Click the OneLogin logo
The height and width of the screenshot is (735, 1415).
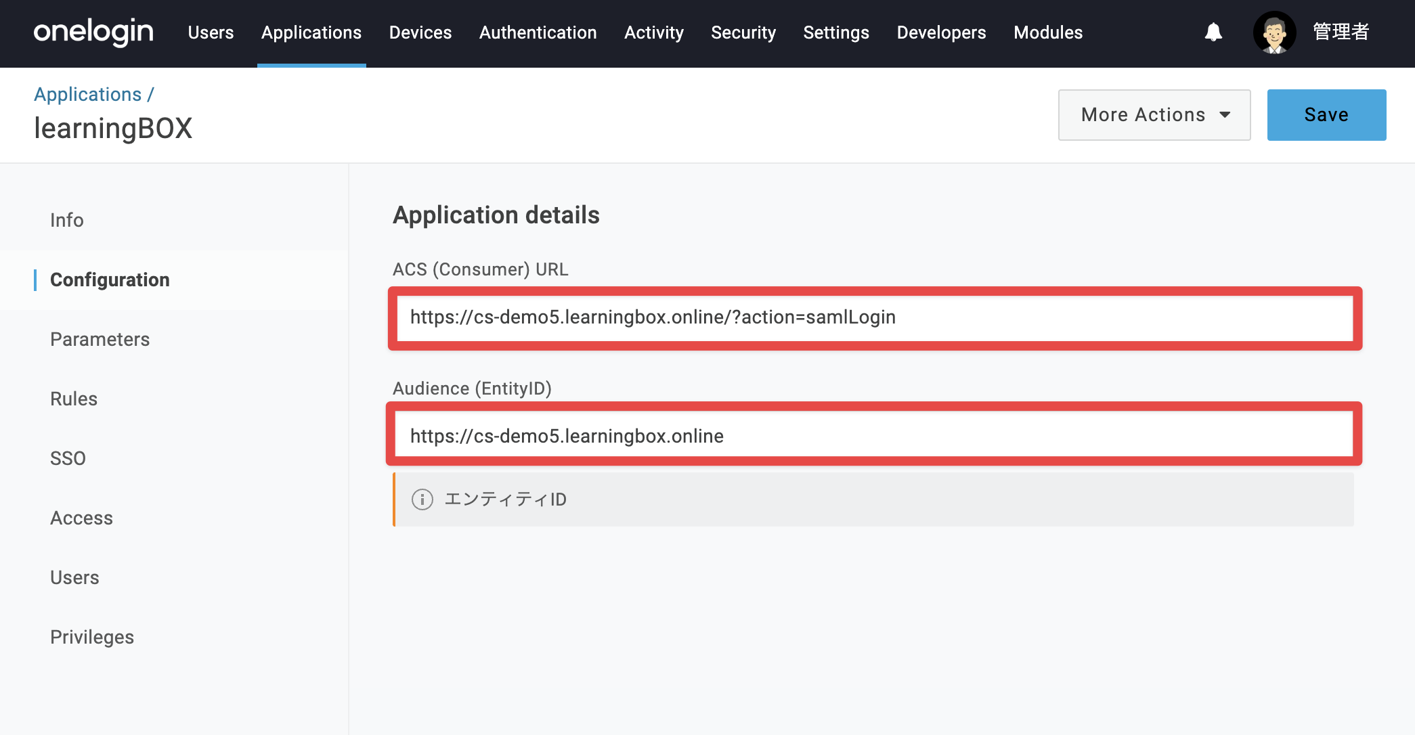[93, 32]
